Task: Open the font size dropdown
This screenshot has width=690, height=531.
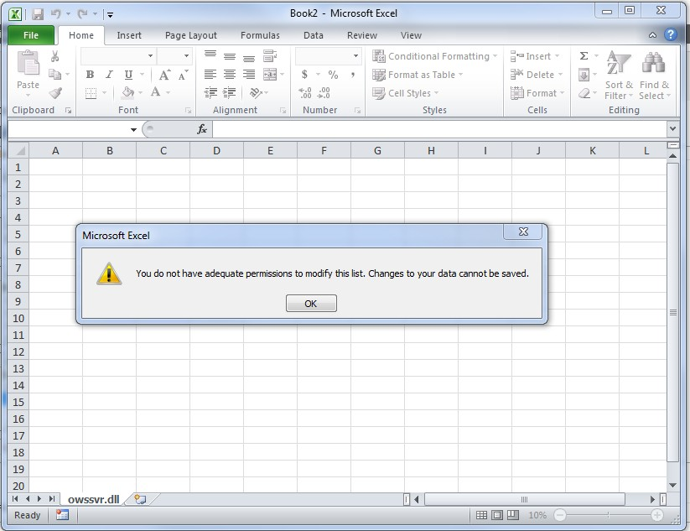Action: [x=187, y=56]
